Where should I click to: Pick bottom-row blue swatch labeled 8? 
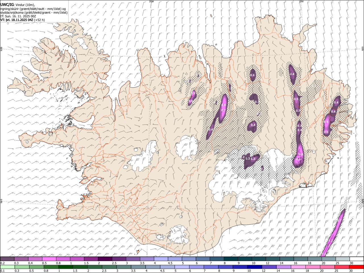pos(226,267)
